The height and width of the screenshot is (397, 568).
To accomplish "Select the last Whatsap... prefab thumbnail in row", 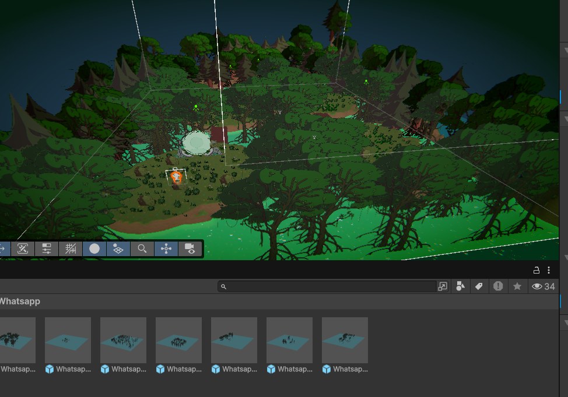I will [x=345, y=340].
